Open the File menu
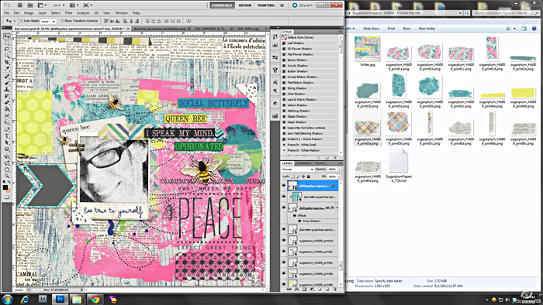Screen dimensions: 543x305 point(6,13)
